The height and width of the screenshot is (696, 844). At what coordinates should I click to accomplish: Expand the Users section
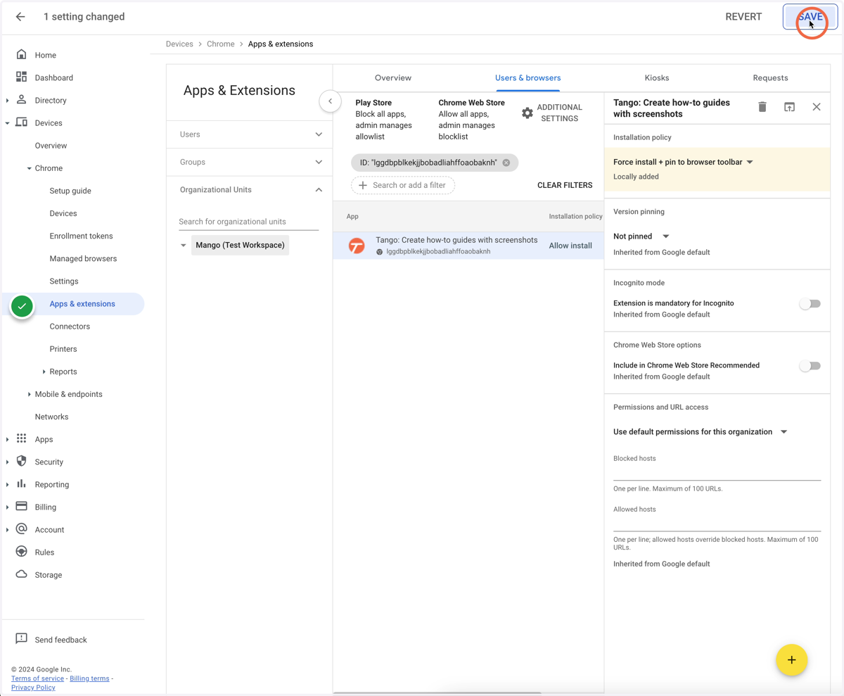tap(250, 134)
